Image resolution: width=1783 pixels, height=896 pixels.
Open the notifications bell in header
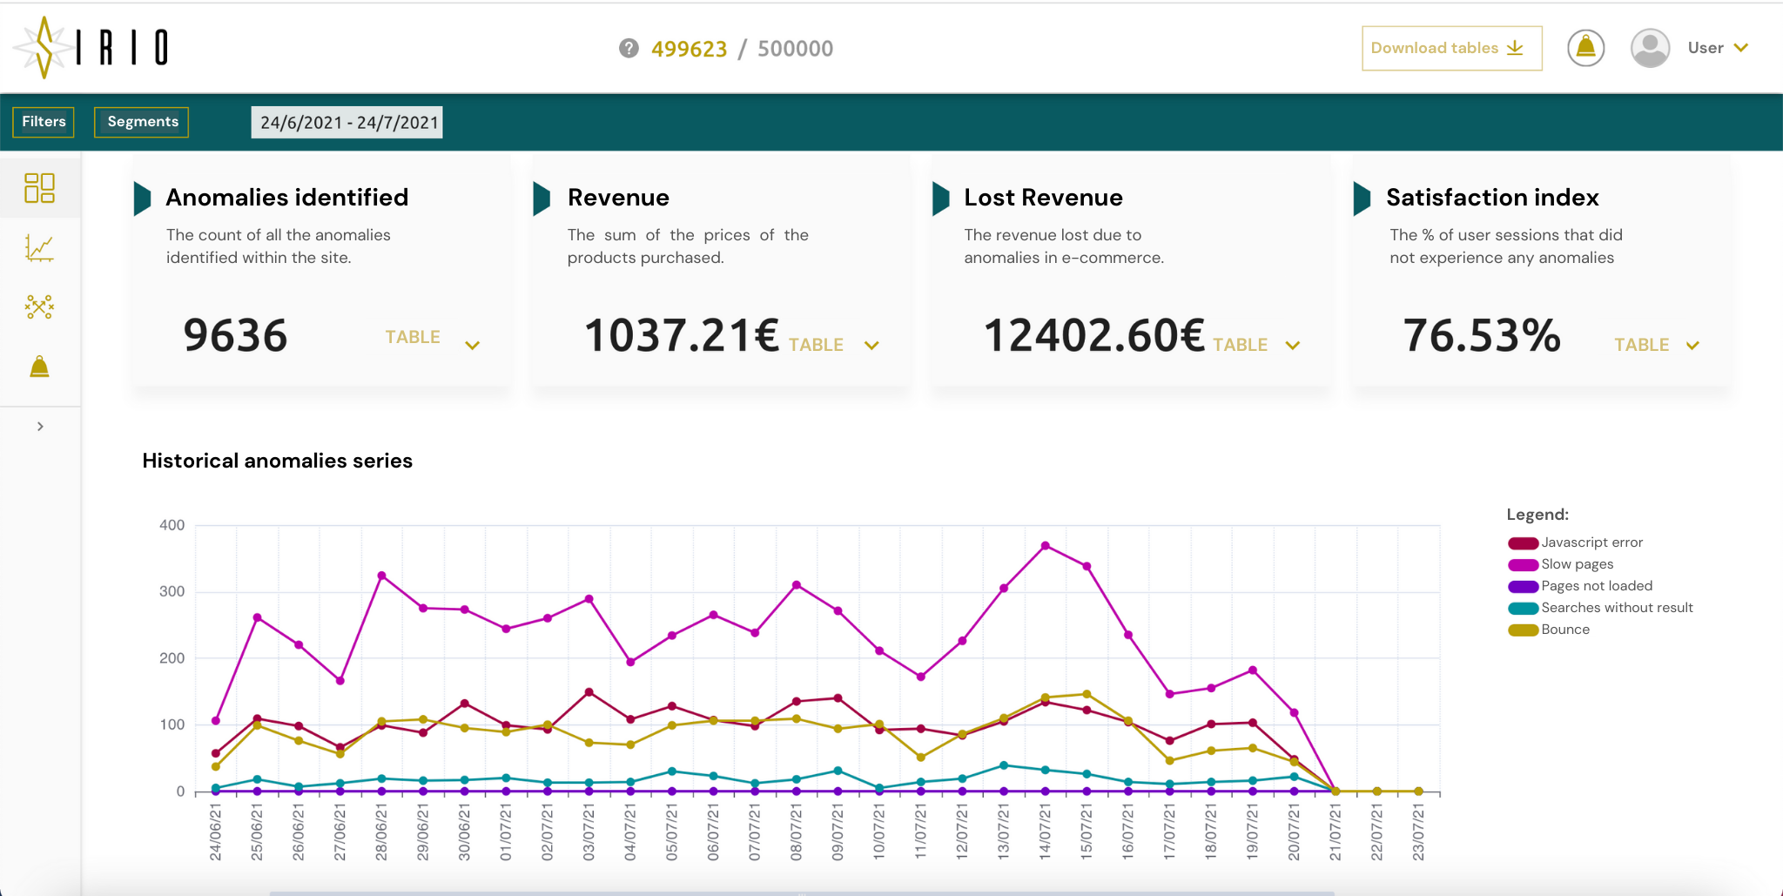(1585, 48)
